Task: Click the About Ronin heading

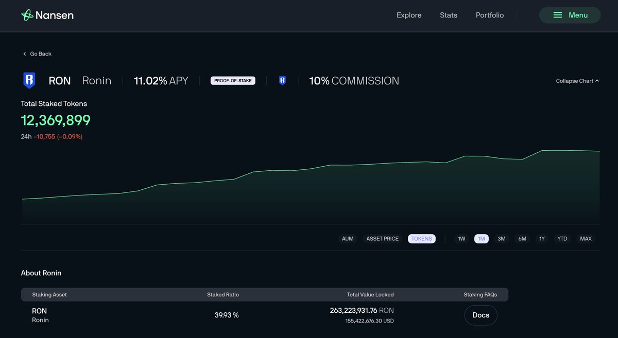Action: tap(41, 273)
